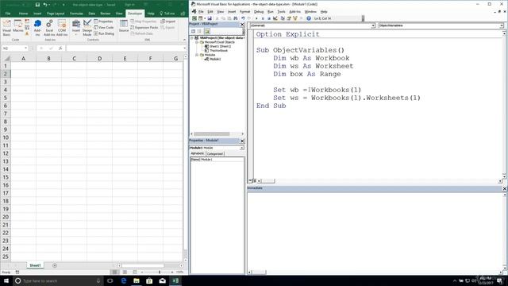Viewport: 508px width, 286px height.
Task: Open the Tools menu in VBA editor
Action: (281, 12)
